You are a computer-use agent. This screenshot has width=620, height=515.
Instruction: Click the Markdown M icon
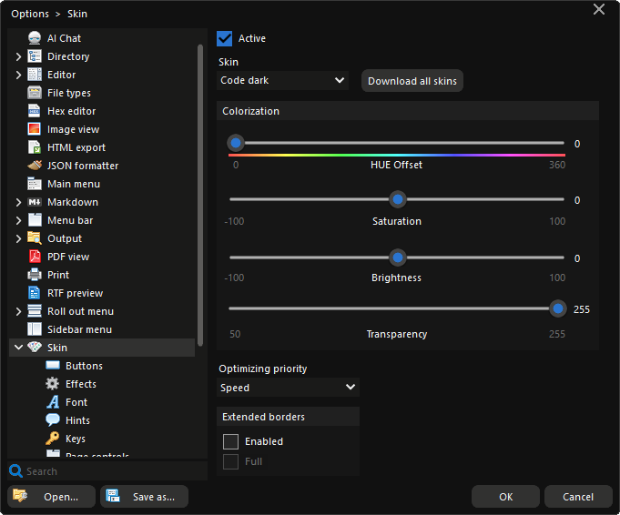pyautogui.click(x=35, y=202)
